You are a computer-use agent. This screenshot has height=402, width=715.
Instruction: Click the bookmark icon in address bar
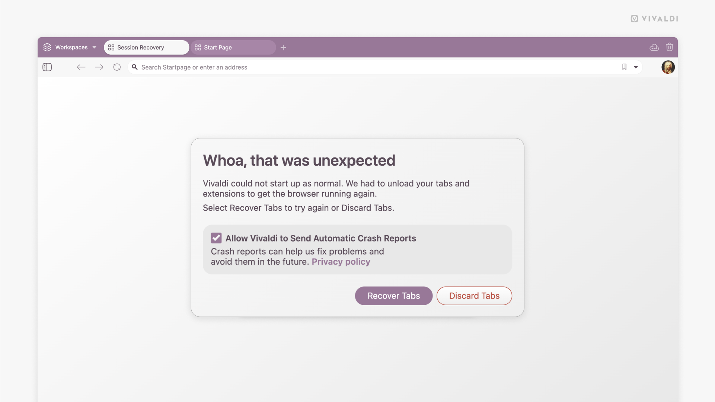624,67
